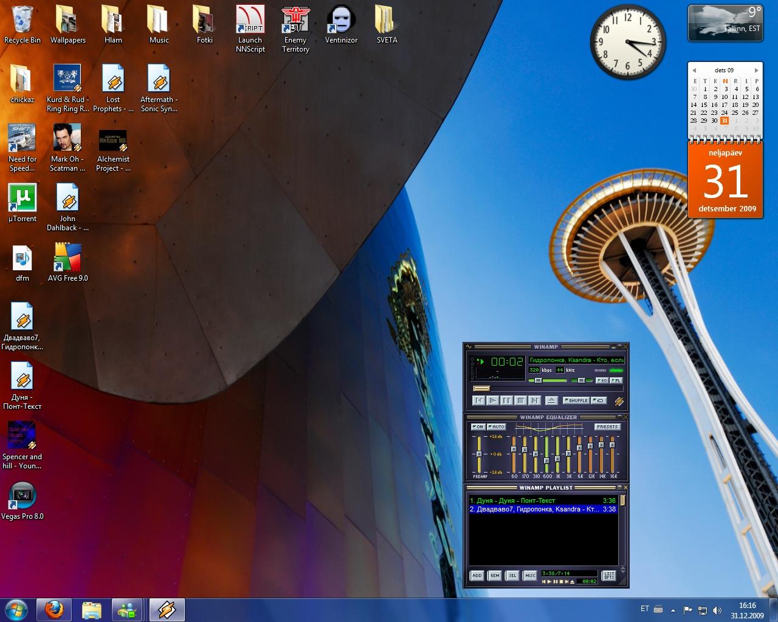
Task: Select the Mark Oh - Scatman file
Action: pyautogui.click(x=67, y=148)
